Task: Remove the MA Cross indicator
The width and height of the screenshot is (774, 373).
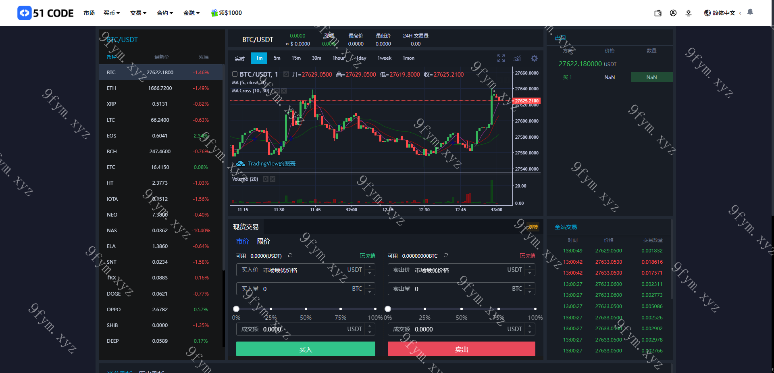Action: 284,91
